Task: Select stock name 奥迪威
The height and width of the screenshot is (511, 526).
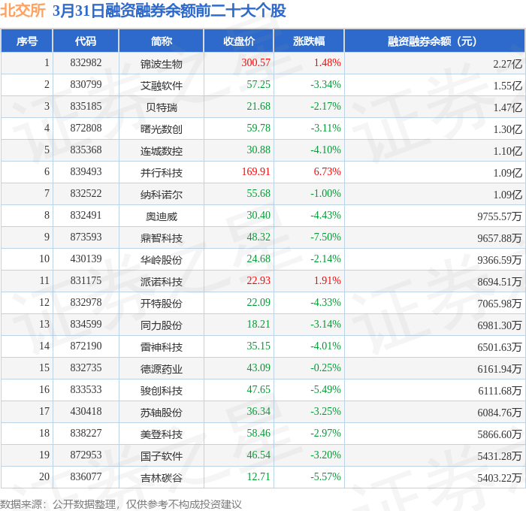Action: tap(162, 216)
